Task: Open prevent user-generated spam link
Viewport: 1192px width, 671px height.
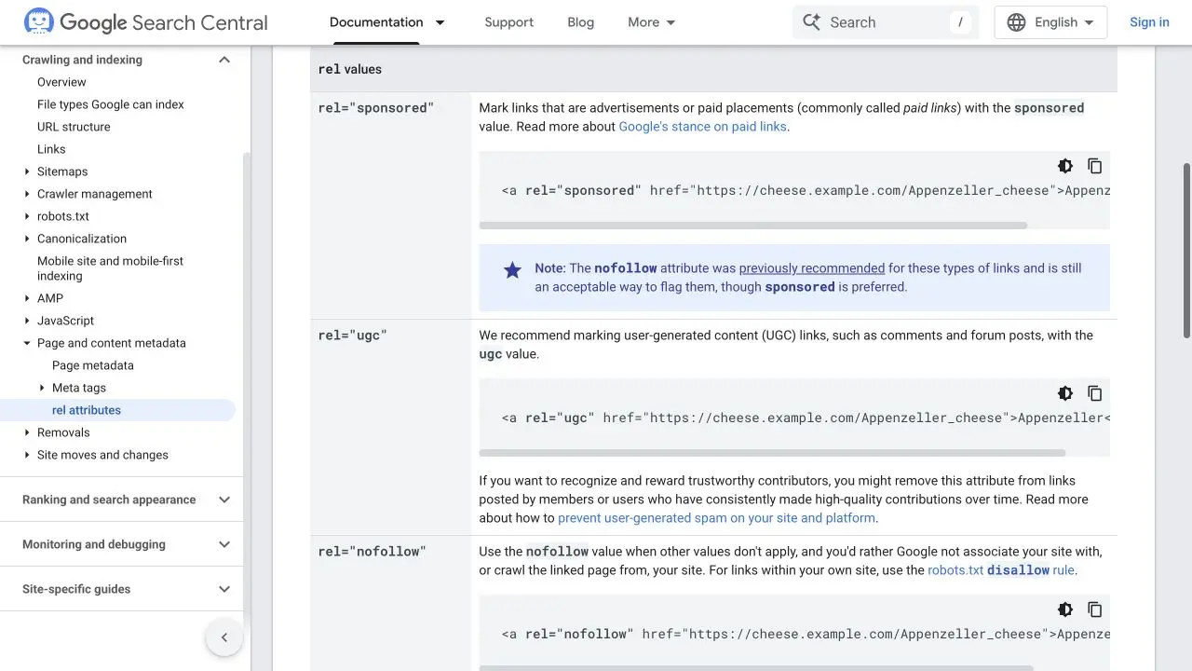Action: 716,518
